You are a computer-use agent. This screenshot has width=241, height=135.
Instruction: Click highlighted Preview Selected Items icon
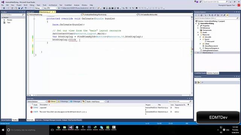[227, 15]
